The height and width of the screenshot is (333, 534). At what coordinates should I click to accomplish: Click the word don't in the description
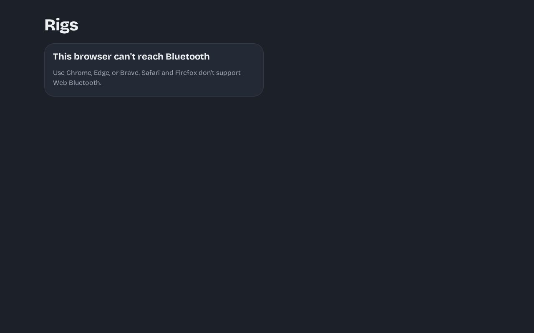point(207,73)
